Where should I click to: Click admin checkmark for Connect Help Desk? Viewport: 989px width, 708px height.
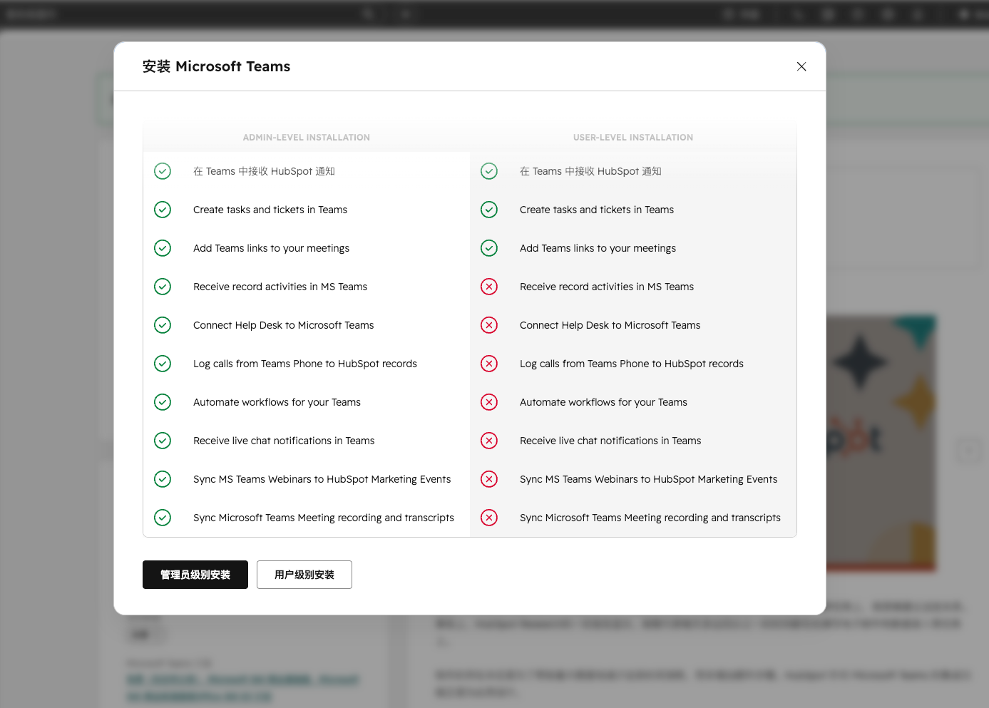point(163,325)
